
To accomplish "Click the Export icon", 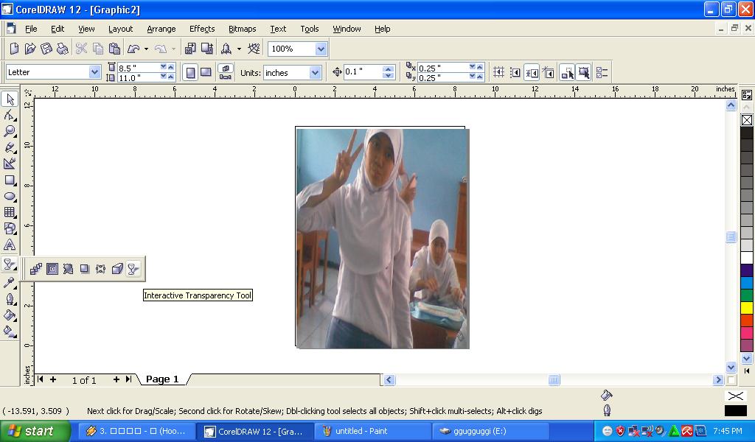I will pyautogui.click(x=207, y=49).
